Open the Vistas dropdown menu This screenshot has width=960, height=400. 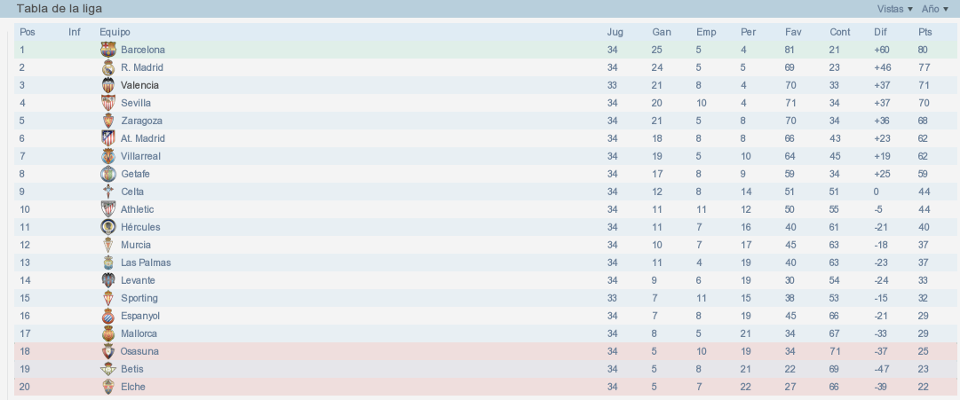(x=894, y=9)
